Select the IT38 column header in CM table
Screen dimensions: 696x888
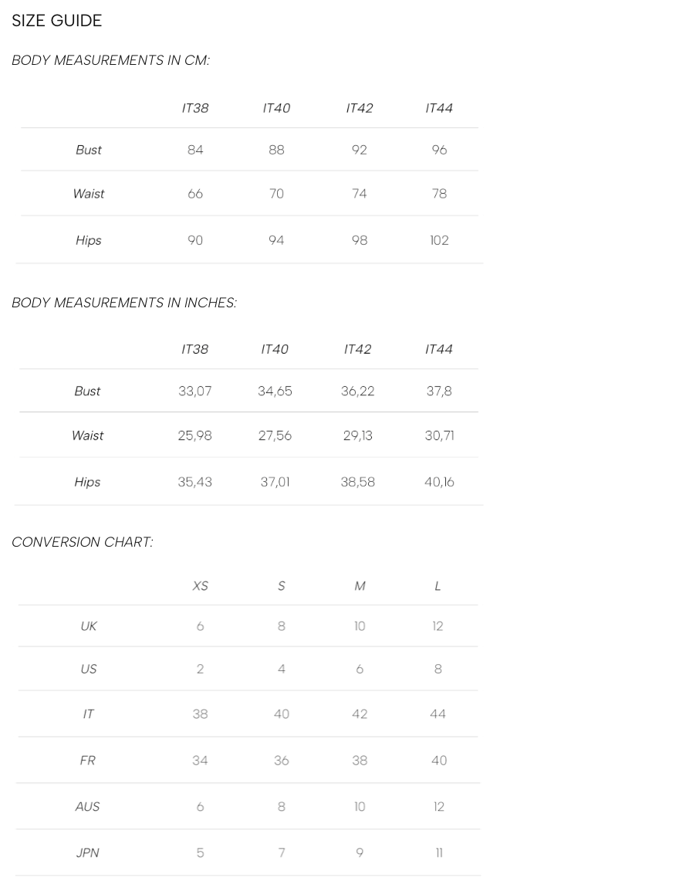click(x=194, y=108)
